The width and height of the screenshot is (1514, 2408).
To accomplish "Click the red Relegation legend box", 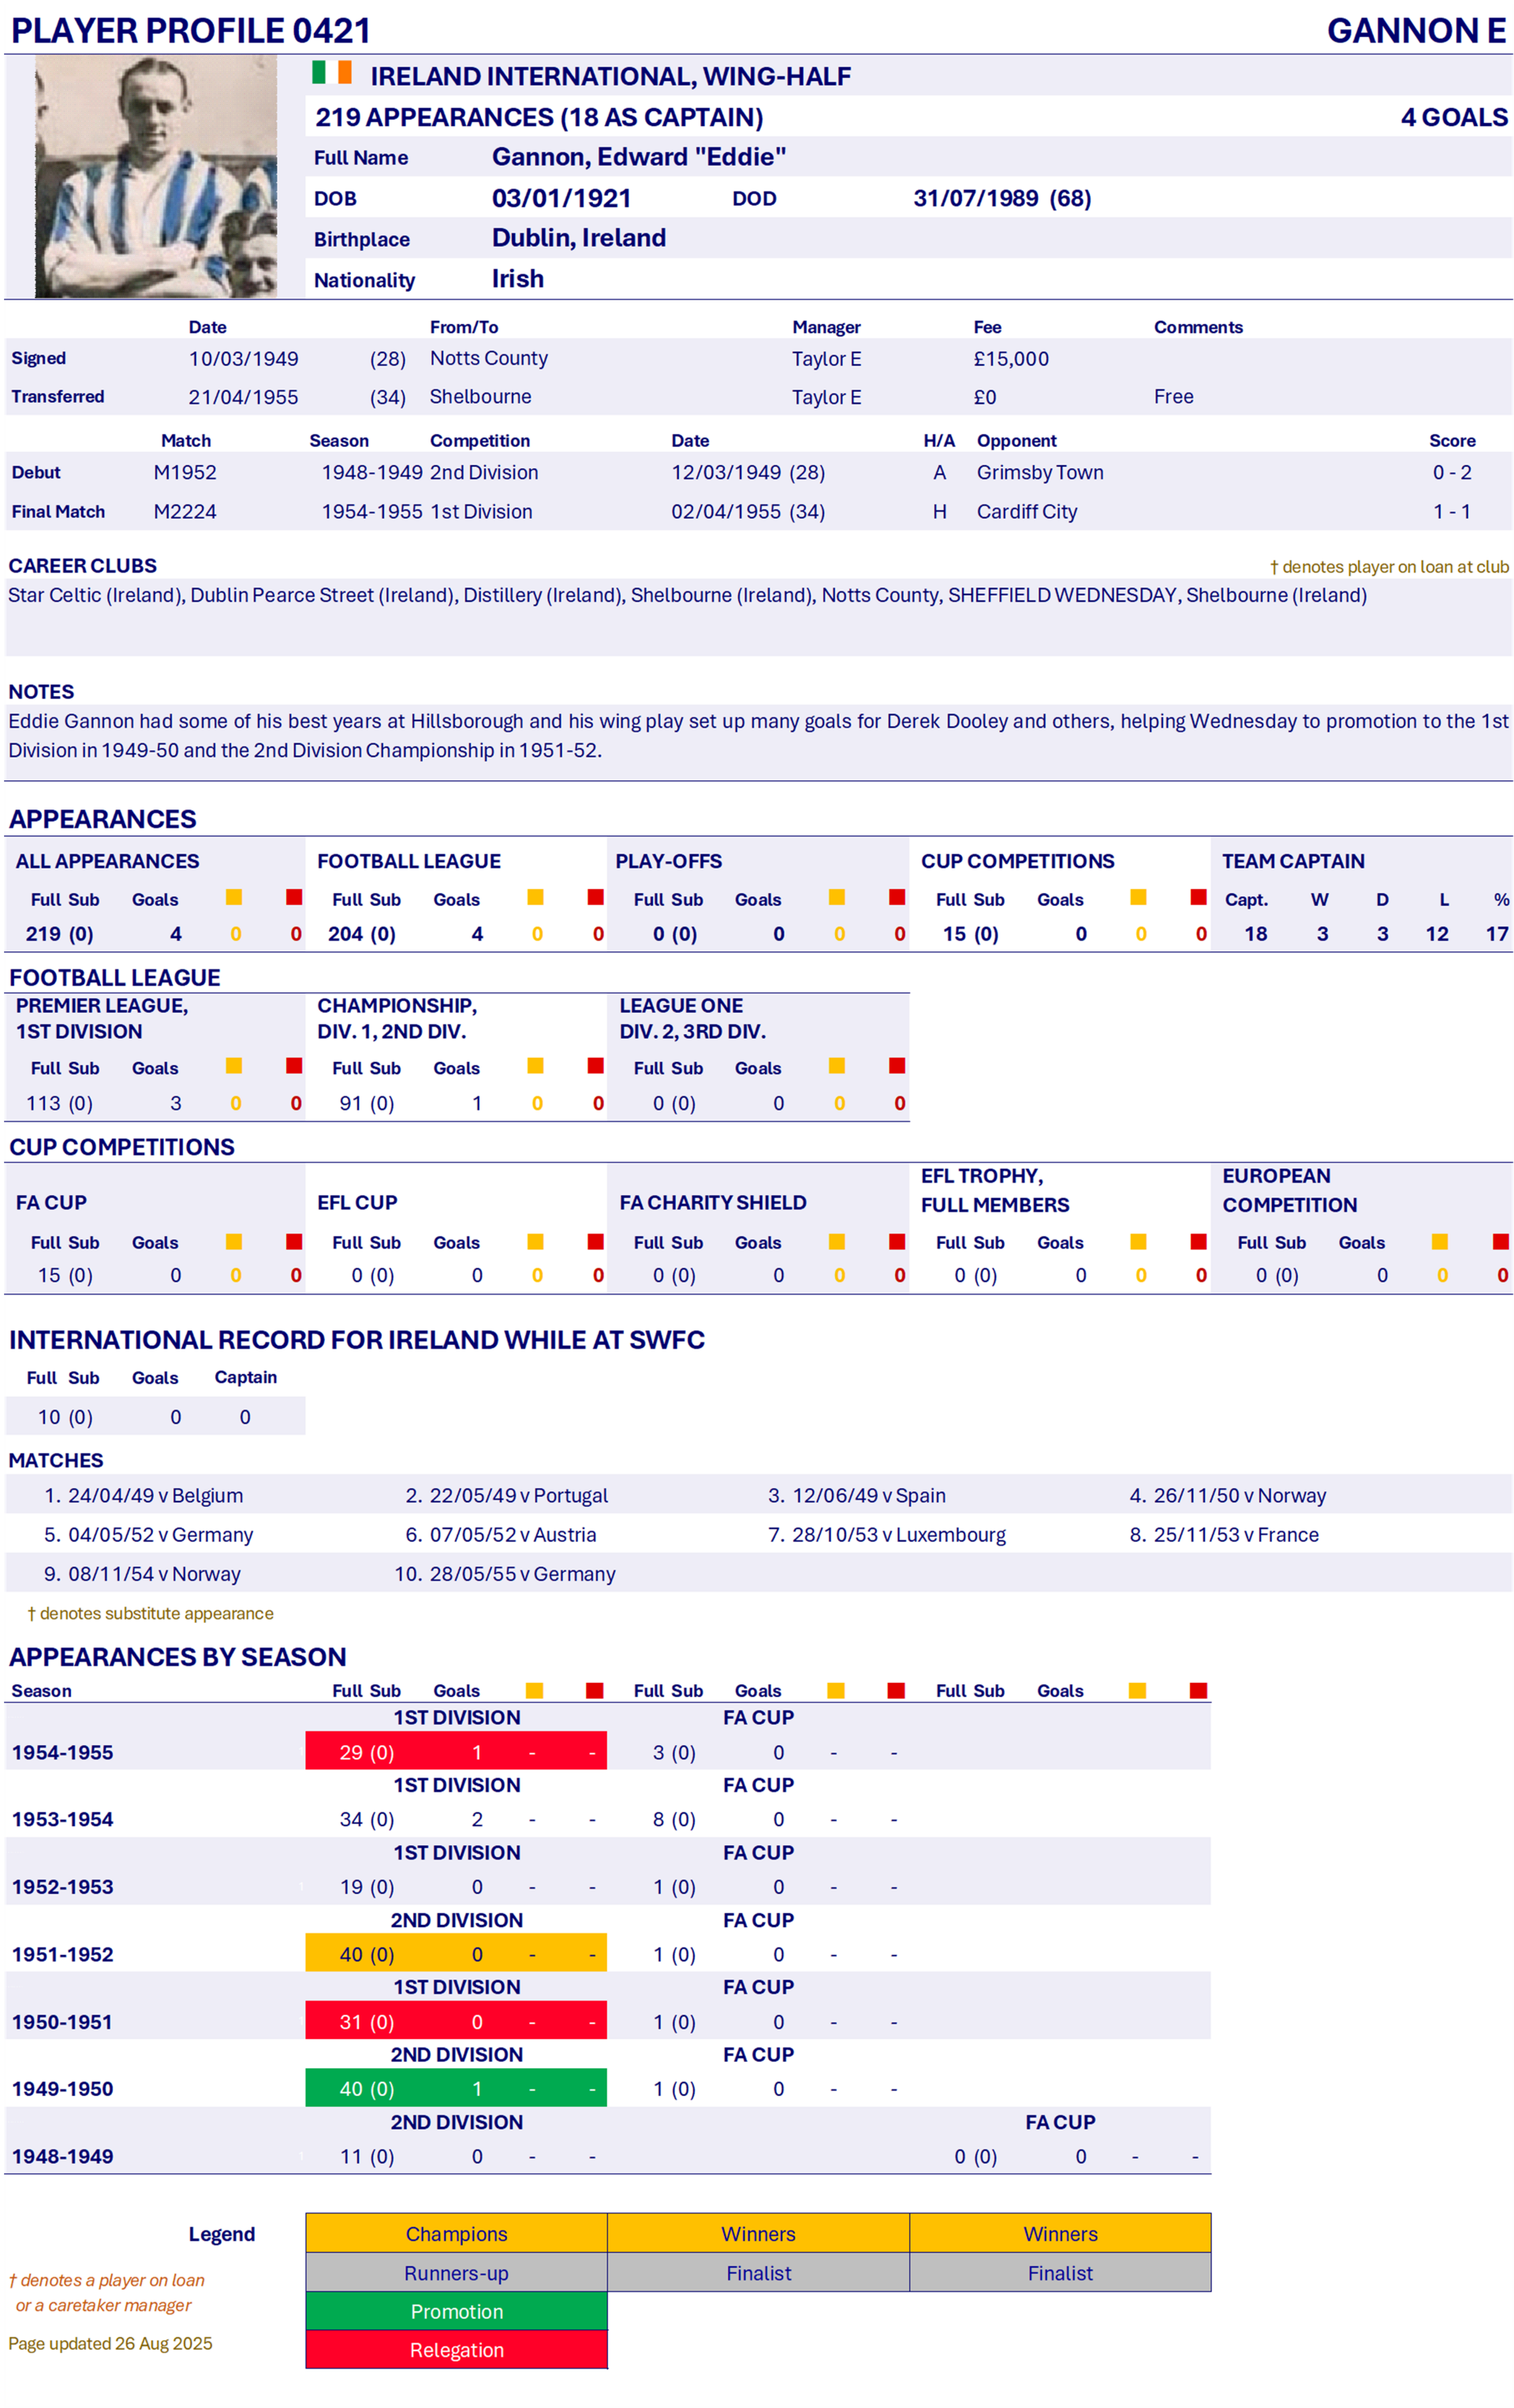I will coord(457,2350).
